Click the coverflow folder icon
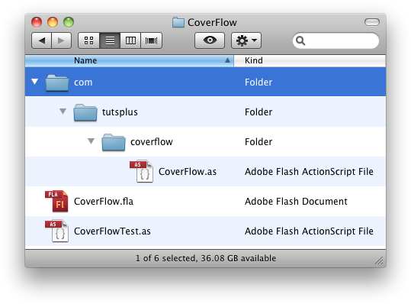 (114, 142)
